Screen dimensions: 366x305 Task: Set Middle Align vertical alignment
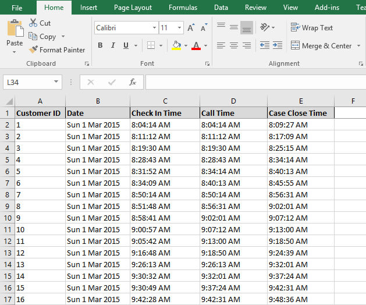[234, 27]
